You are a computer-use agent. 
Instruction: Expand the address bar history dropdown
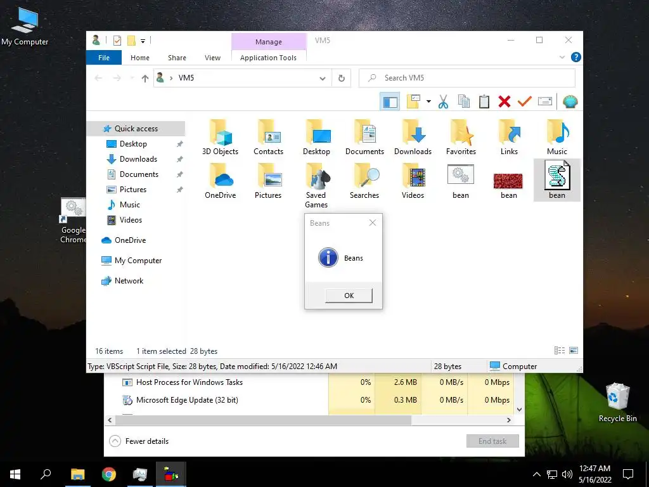(323, 78)
